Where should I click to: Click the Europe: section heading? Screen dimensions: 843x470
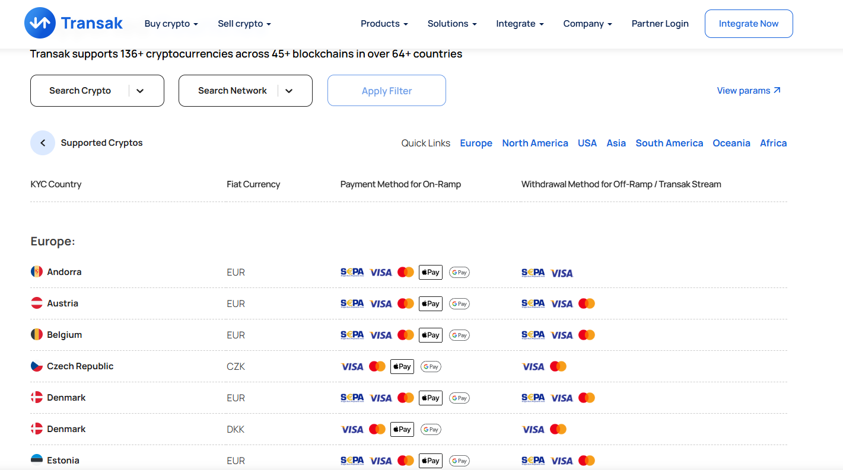click(x=53, y=241)
